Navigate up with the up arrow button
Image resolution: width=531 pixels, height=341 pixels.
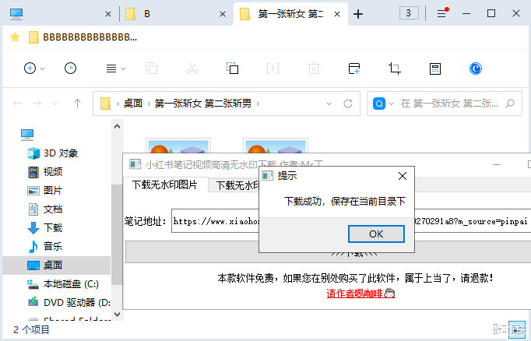77,103
